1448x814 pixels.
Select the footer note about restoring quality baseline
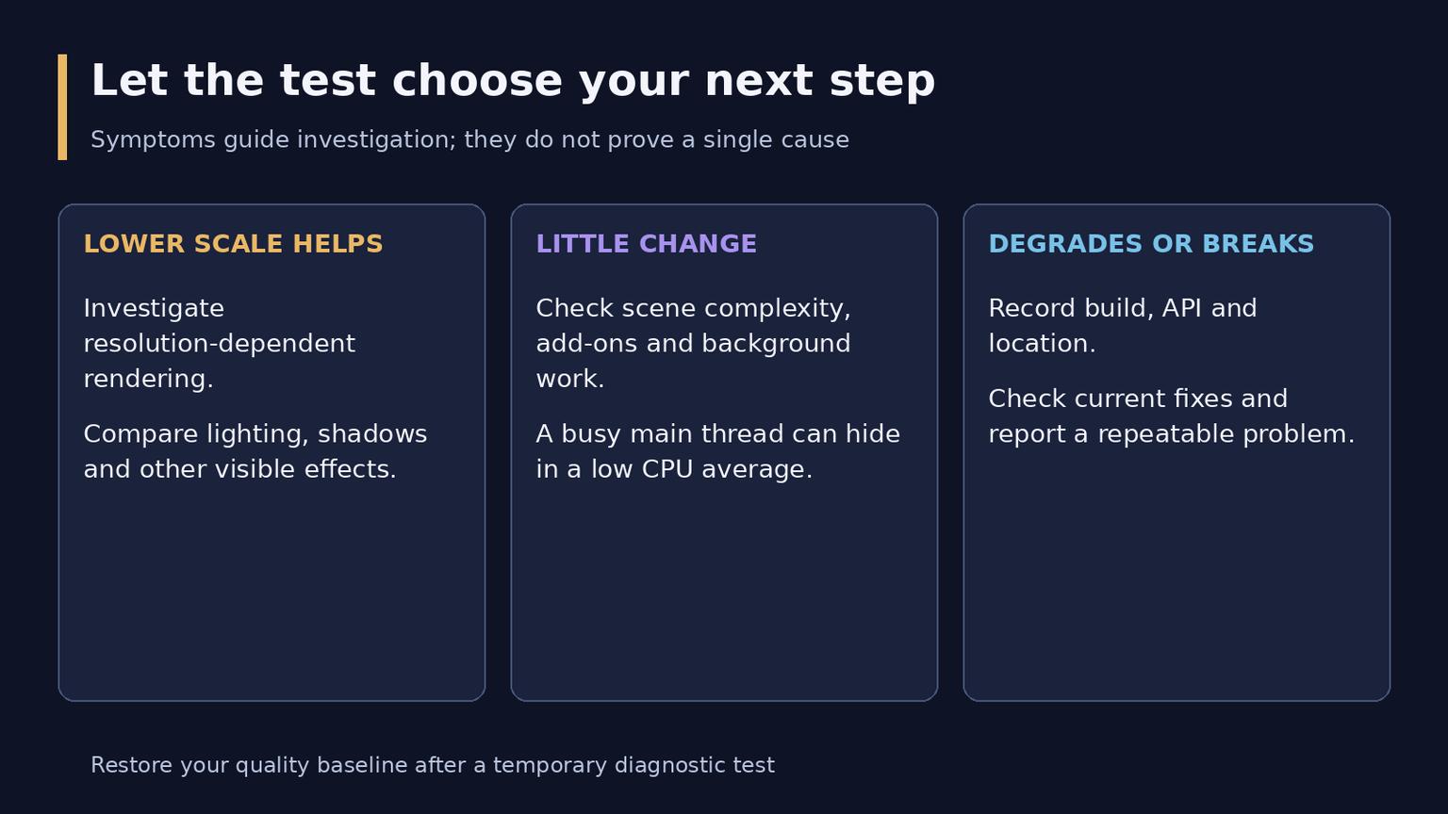point(433,765)
